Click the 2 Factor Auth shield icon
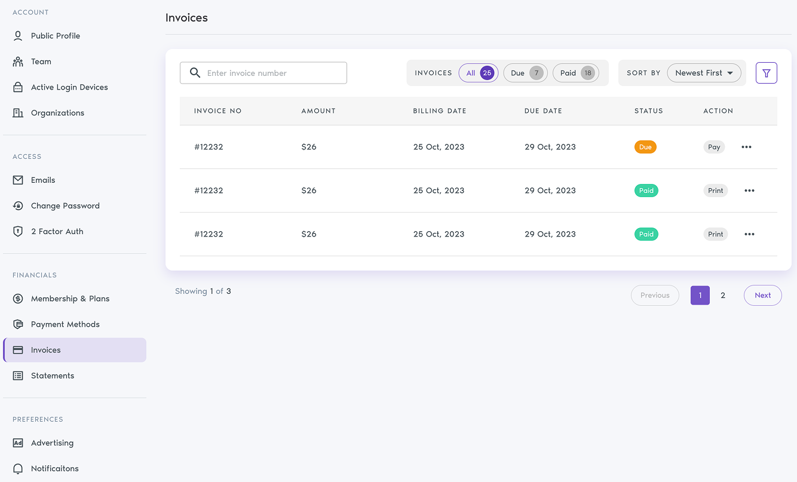Image resolution: width=797 pixels, height=482 pixels. pos(17,231)
